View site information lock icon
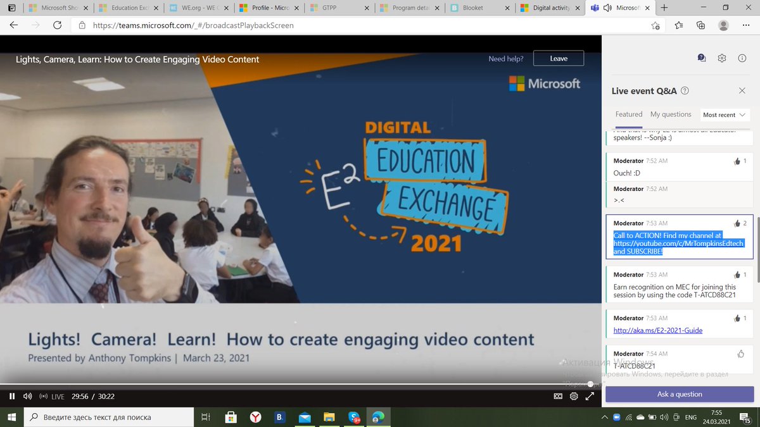 [x=82, y=26]
